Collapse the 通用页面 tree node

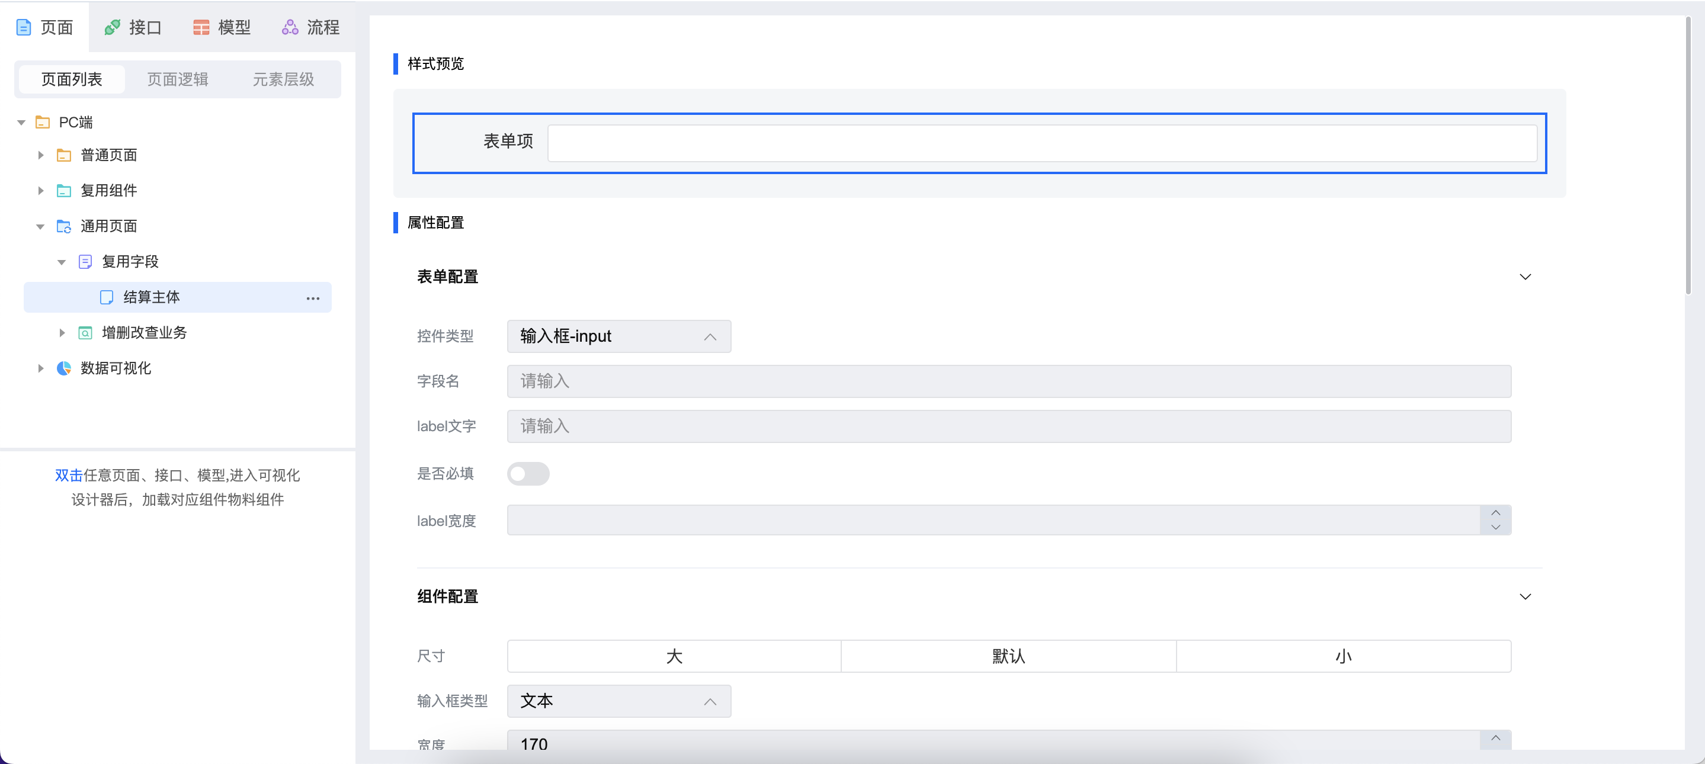tap(40, 226)
